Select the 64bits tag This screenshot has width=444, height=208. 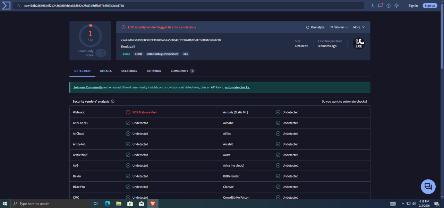pyautogui.click(x=138, y=54)
